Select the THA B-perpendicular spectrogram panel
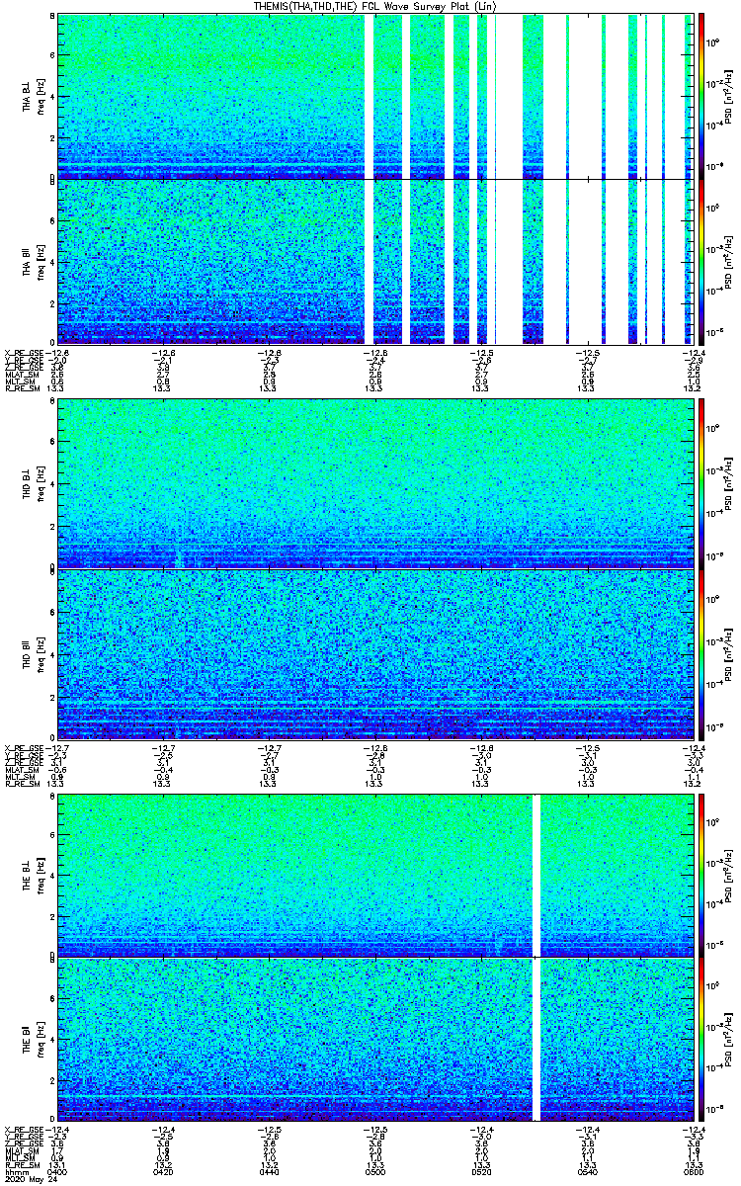741x1186 pixels. [375, 96]
